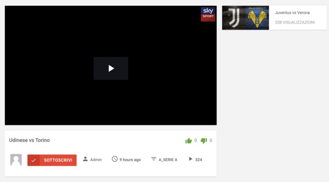Click the small play icon next to 324
Screen dimensions: 329x182
click(190, 159)
